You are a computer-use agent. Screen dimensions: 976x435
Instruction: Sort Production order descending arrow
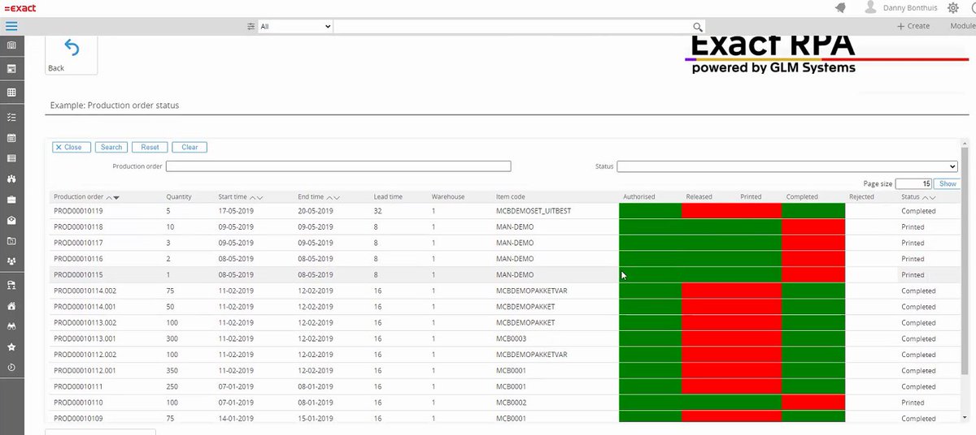pyautogui.click(x=116, y=197)
